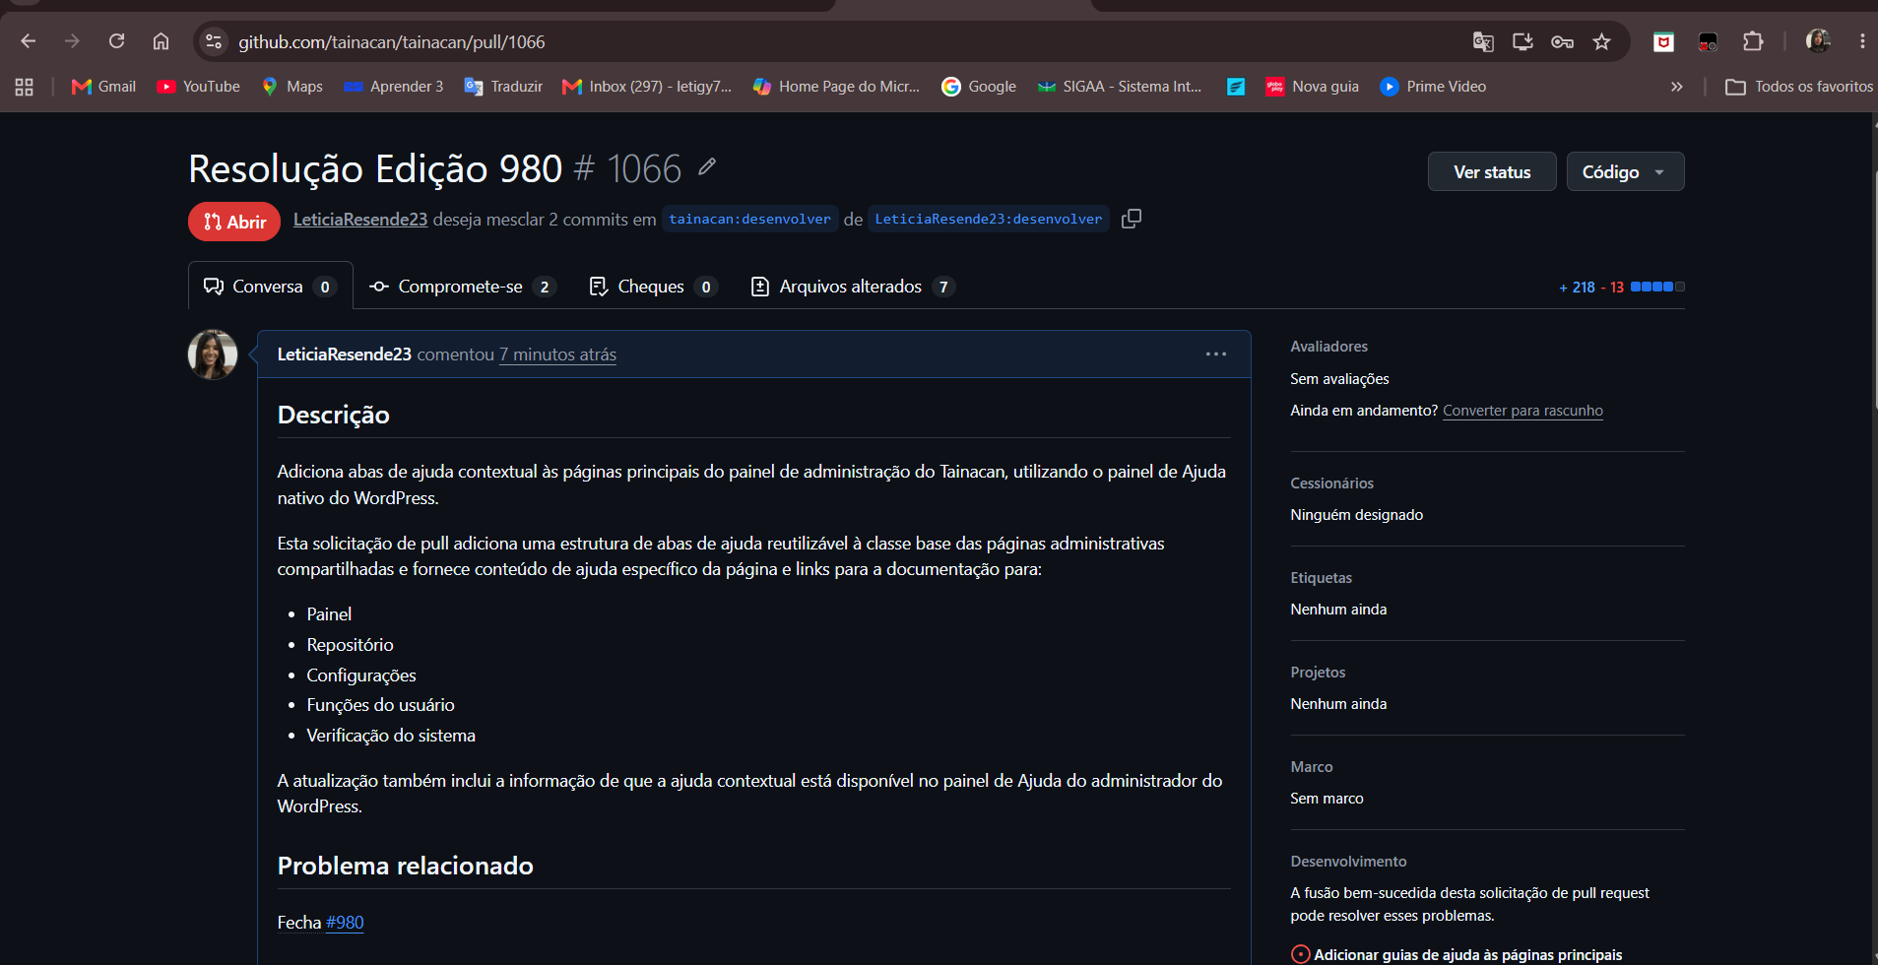Click the install app icon in address bar
This screenshot has height=965, width=1878.
(x=1522, y=41)
